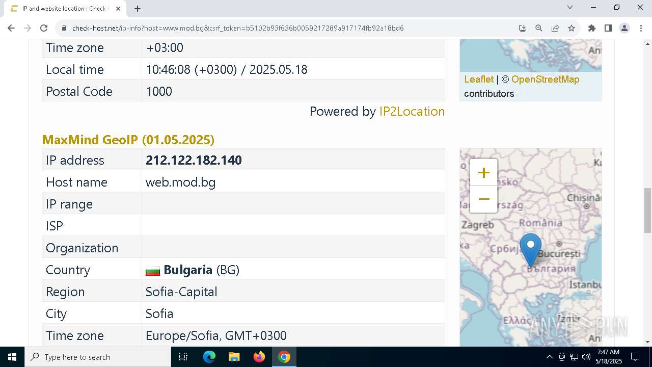
Task: Open the OpenStreetMap link
Action: pos(545,79)
